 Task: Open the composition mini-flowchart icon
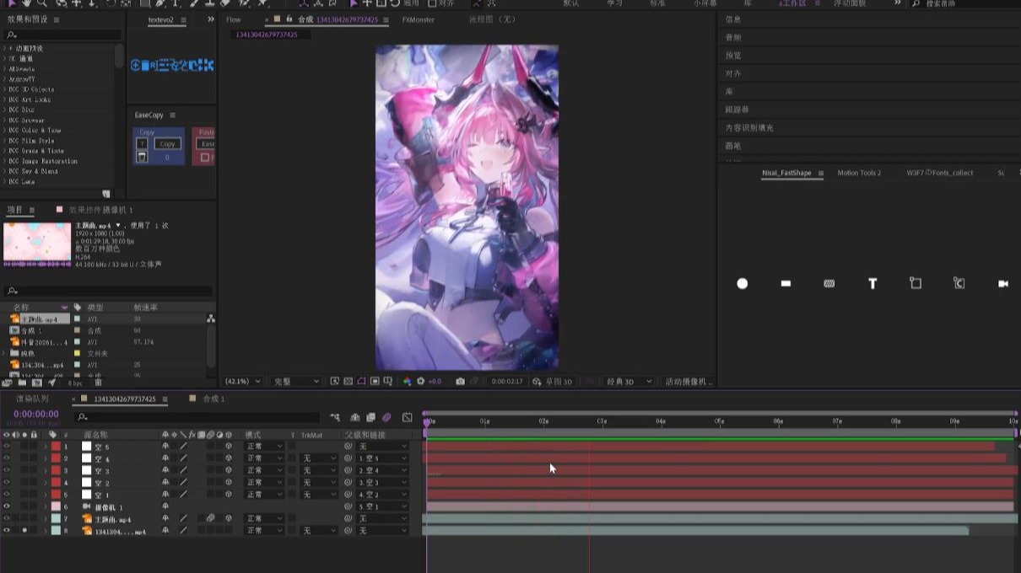pos(335,417)
